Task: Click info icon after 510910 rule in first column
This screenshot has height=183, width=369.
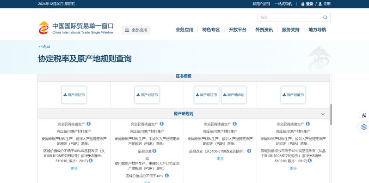Action: pyautogui.click(x=91, y=161)
